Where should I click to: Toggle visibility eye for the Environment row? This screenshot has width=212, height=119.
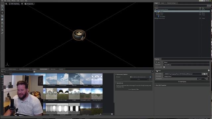point(200,18)
